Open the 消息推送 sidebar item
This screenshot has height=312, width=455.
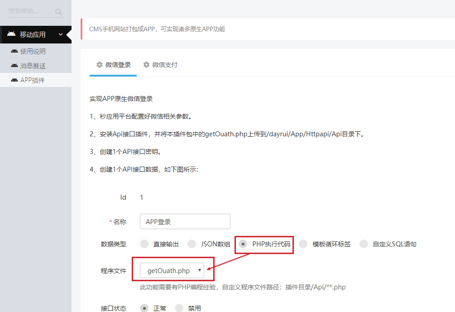click(36, 66)
